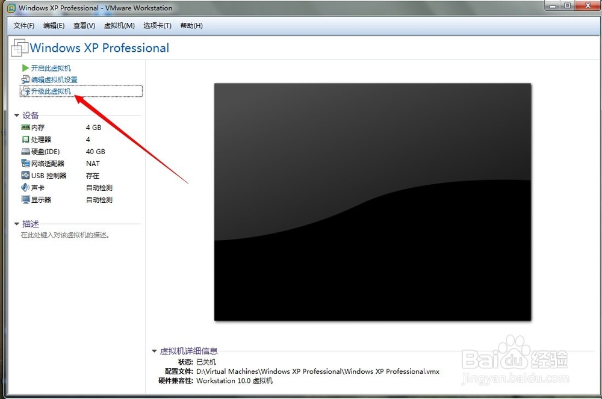The width and height of the screenshot is (602, 399).
Task: Select the hard disk (硬盘 IDE) icon
Action: point(25,152)
